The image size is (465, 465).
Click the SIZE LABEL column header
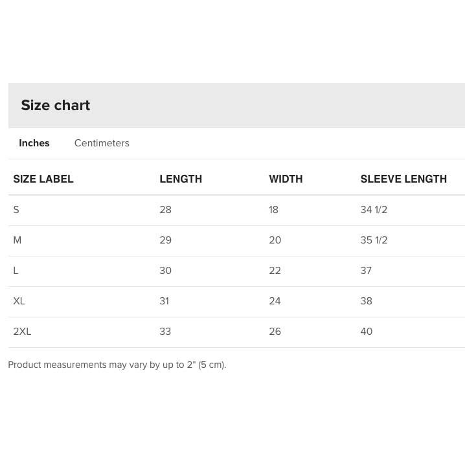point(43,179)
